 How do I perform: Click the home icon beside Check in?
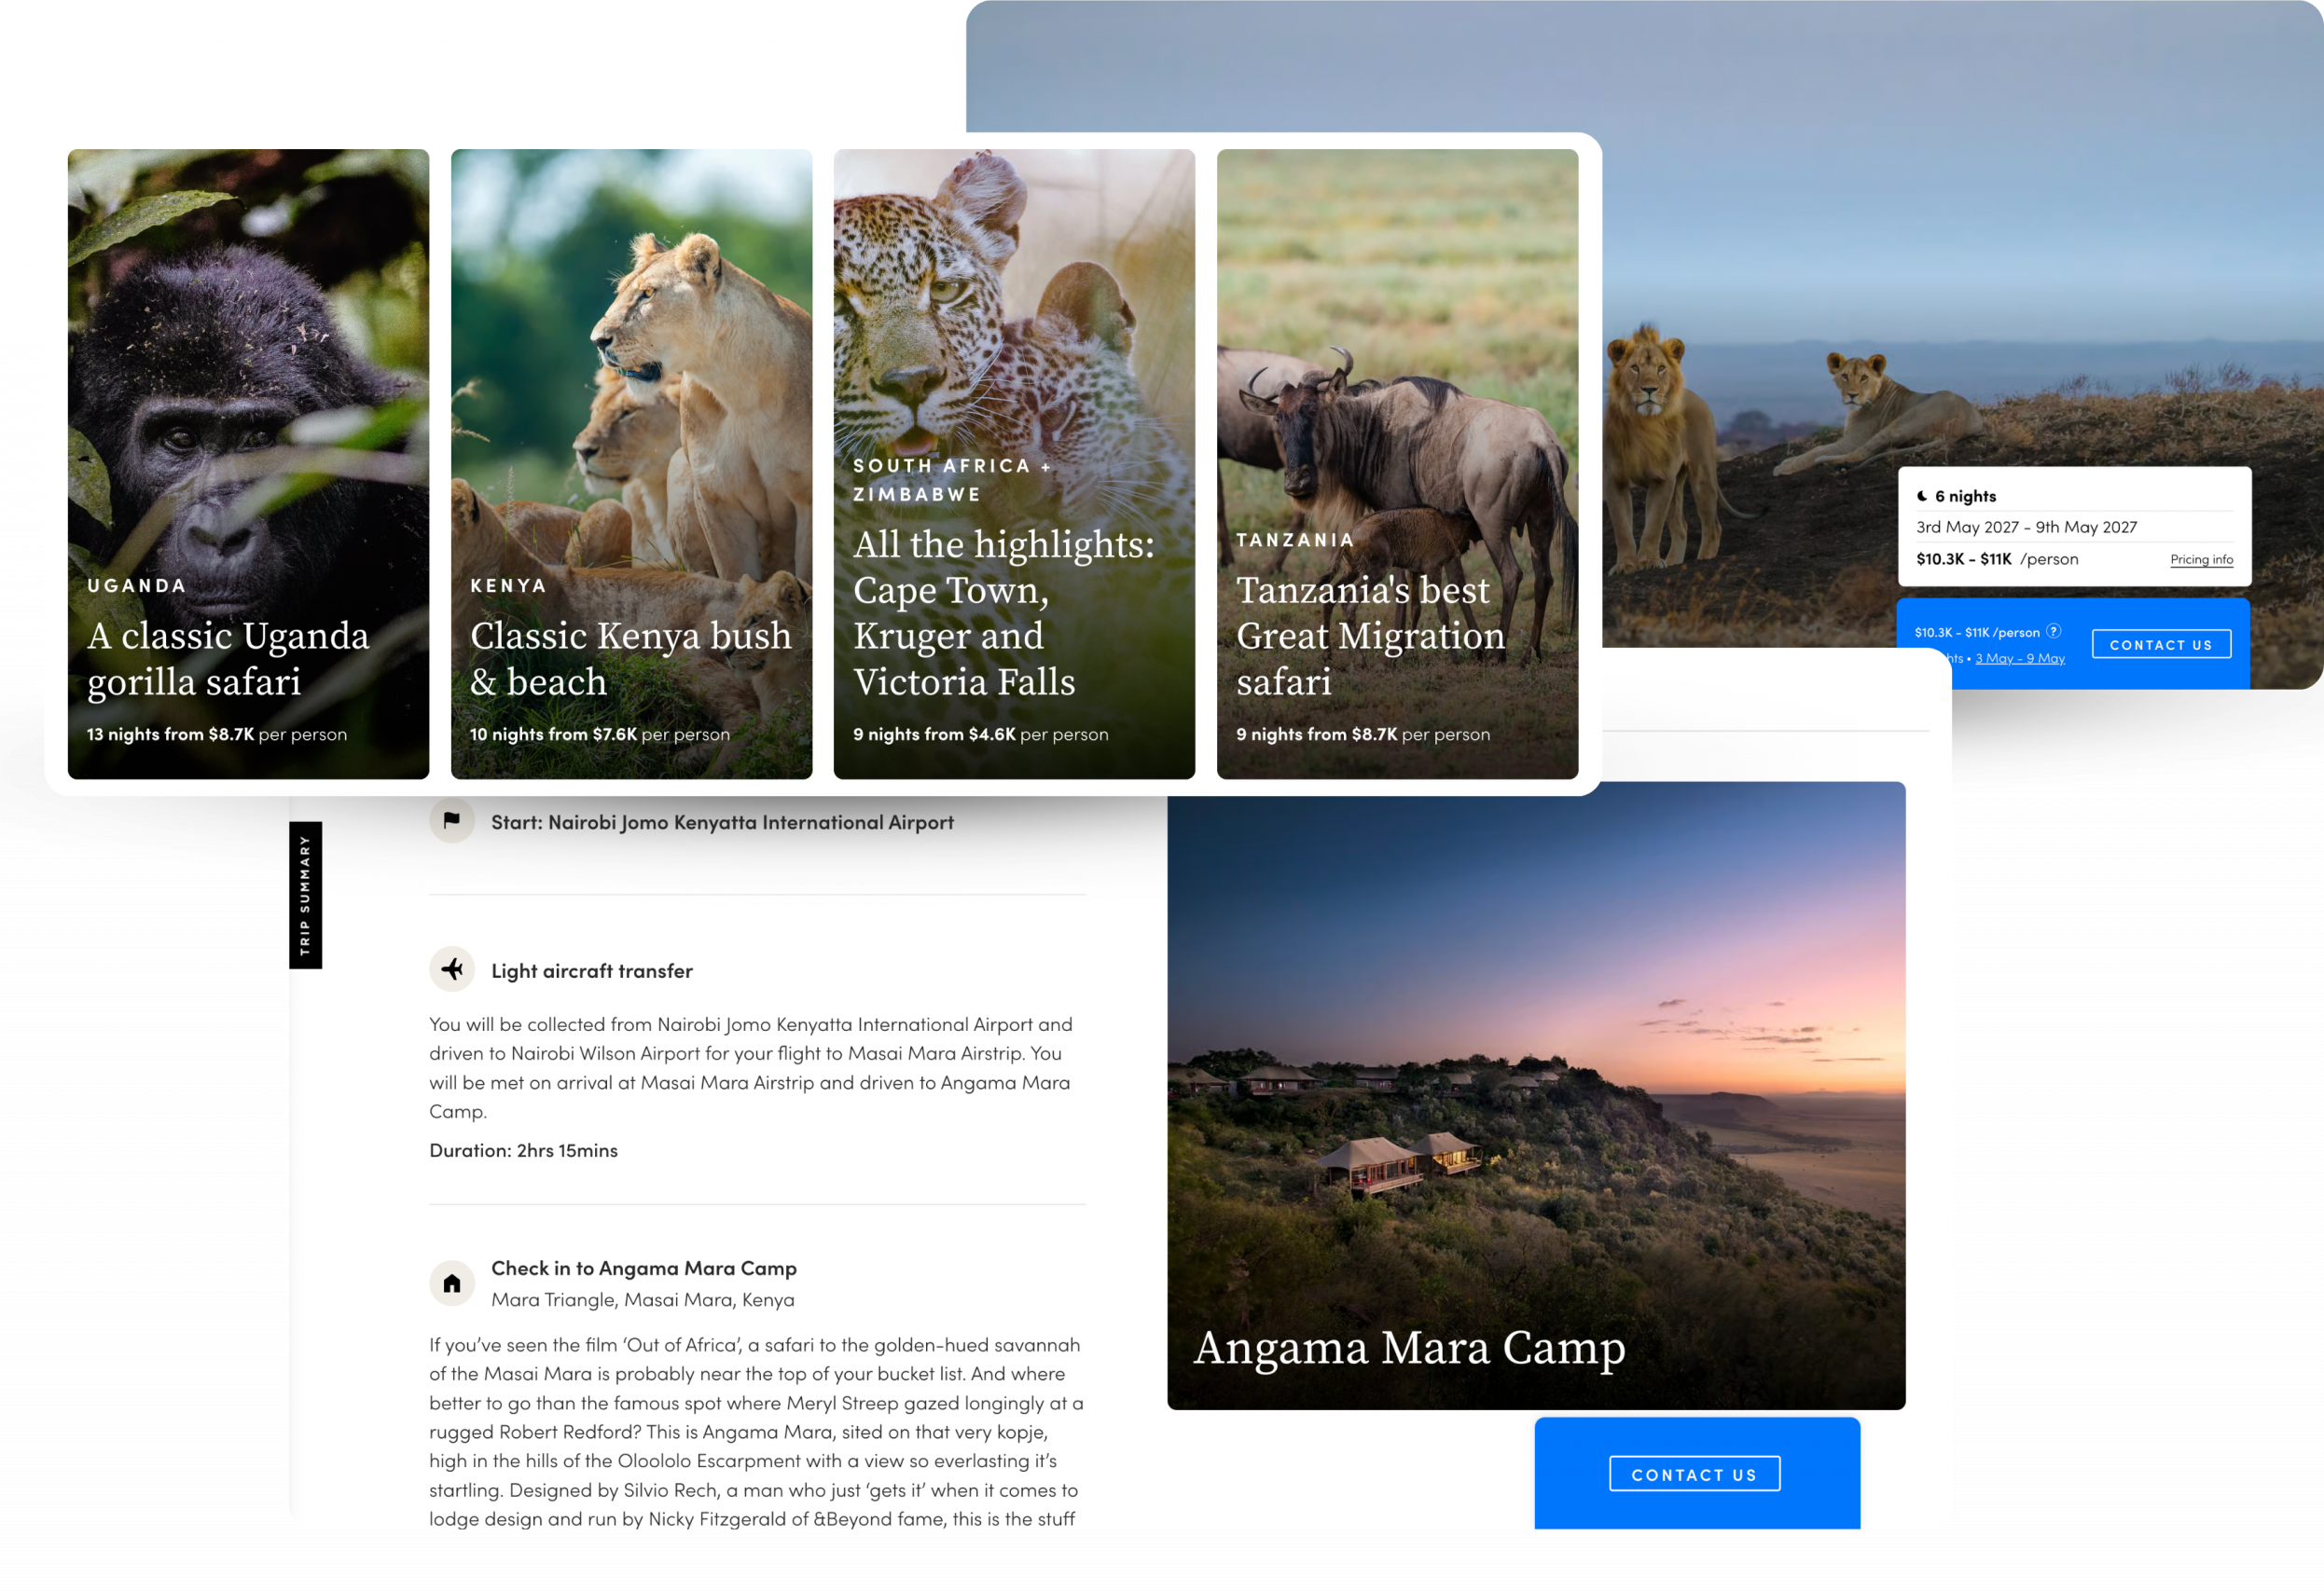click(x=453, y=1282)
